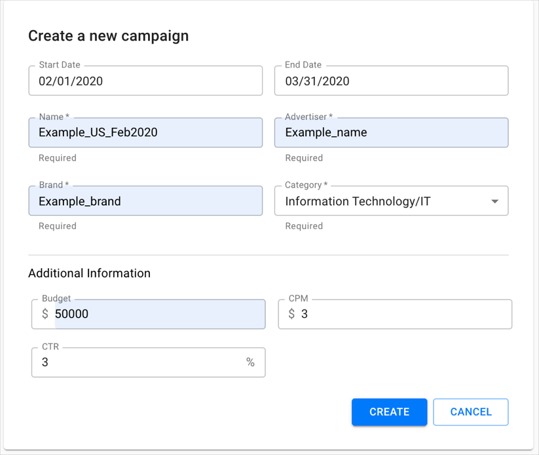Select the Advertiser field containing Example_name

(x=391, y=132)
